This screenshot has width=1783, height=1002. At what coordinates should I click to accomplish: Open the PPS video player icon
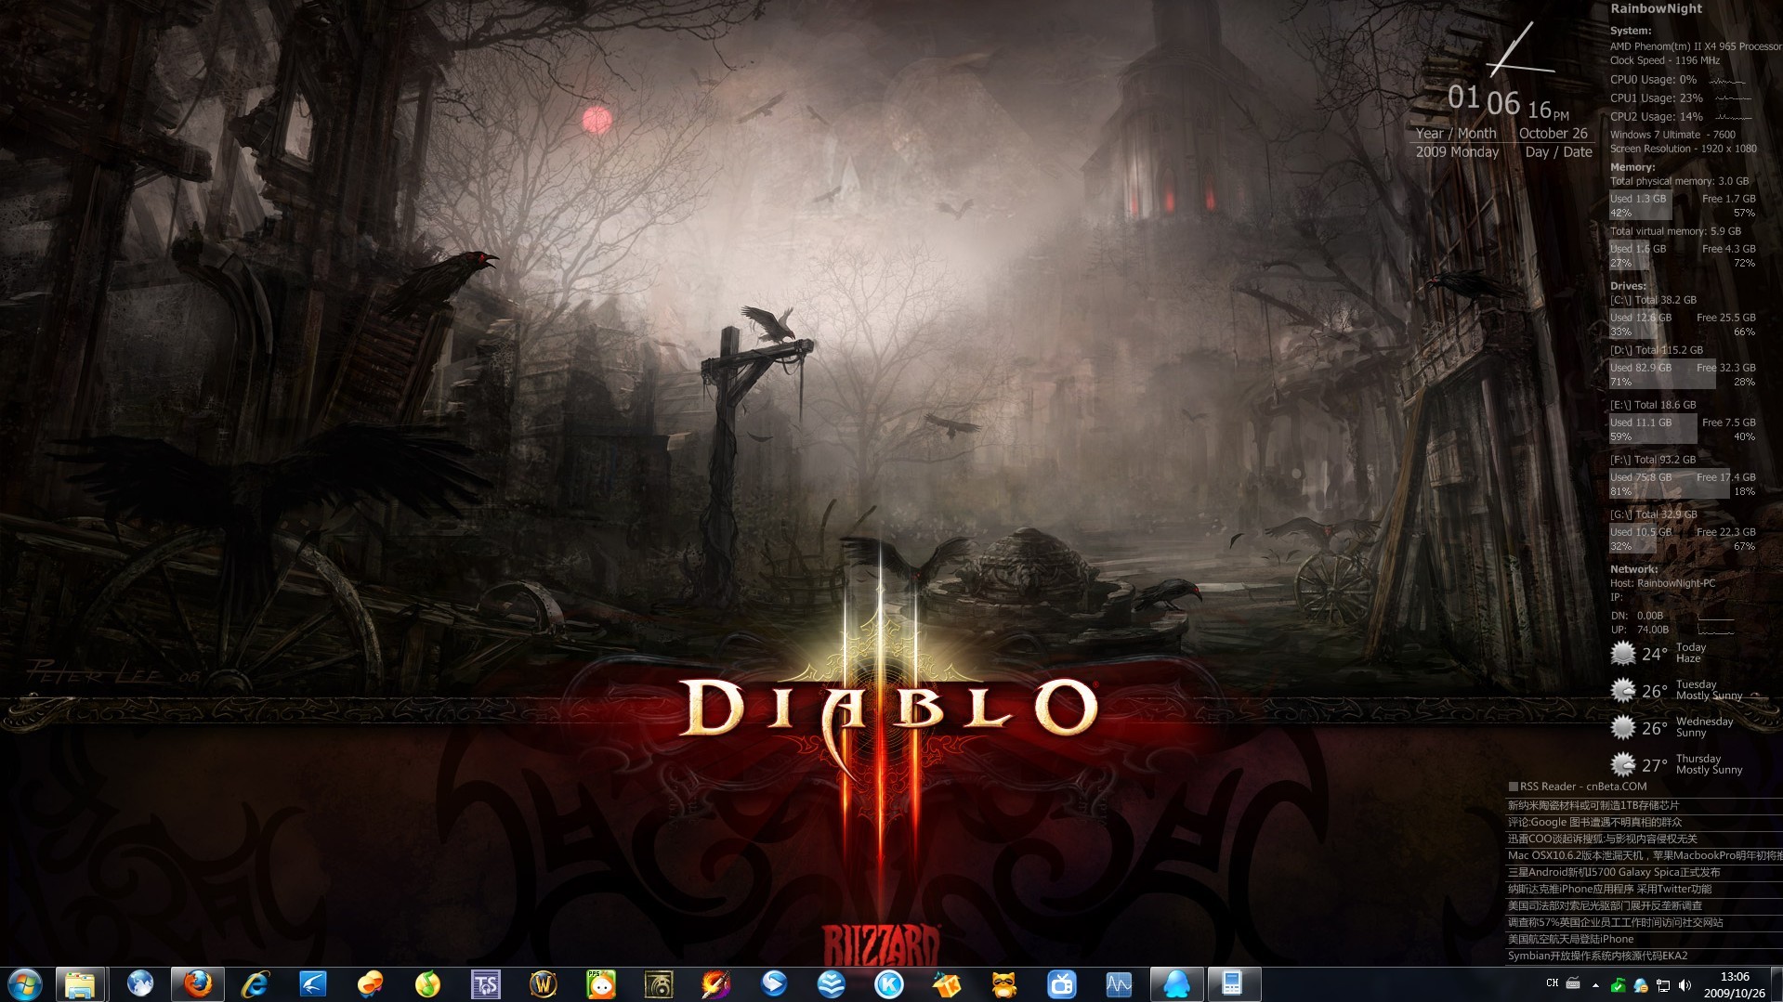click(601, 983)
